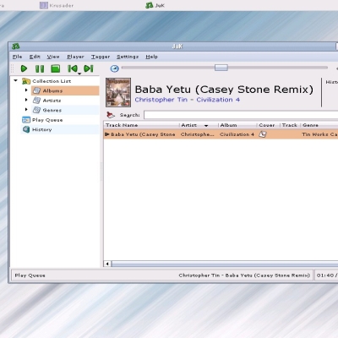Screen dimensions: 338x338
Task: Click the JuK window menu icon in title bar
Action: click(x=16, y=46)
